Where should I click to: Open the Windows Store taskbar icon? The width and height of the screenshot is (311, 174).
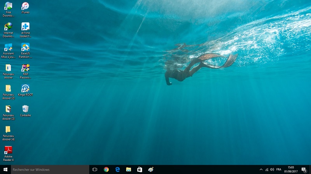point(140,169)
